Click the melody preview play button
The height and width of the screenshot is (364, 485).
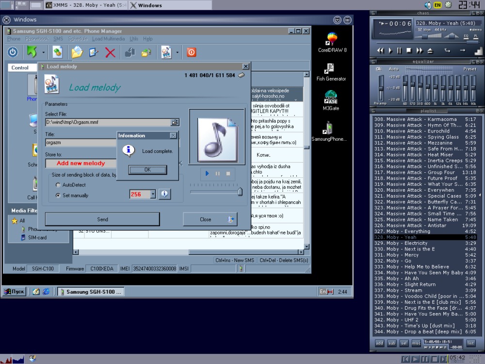tap(207, 173)
